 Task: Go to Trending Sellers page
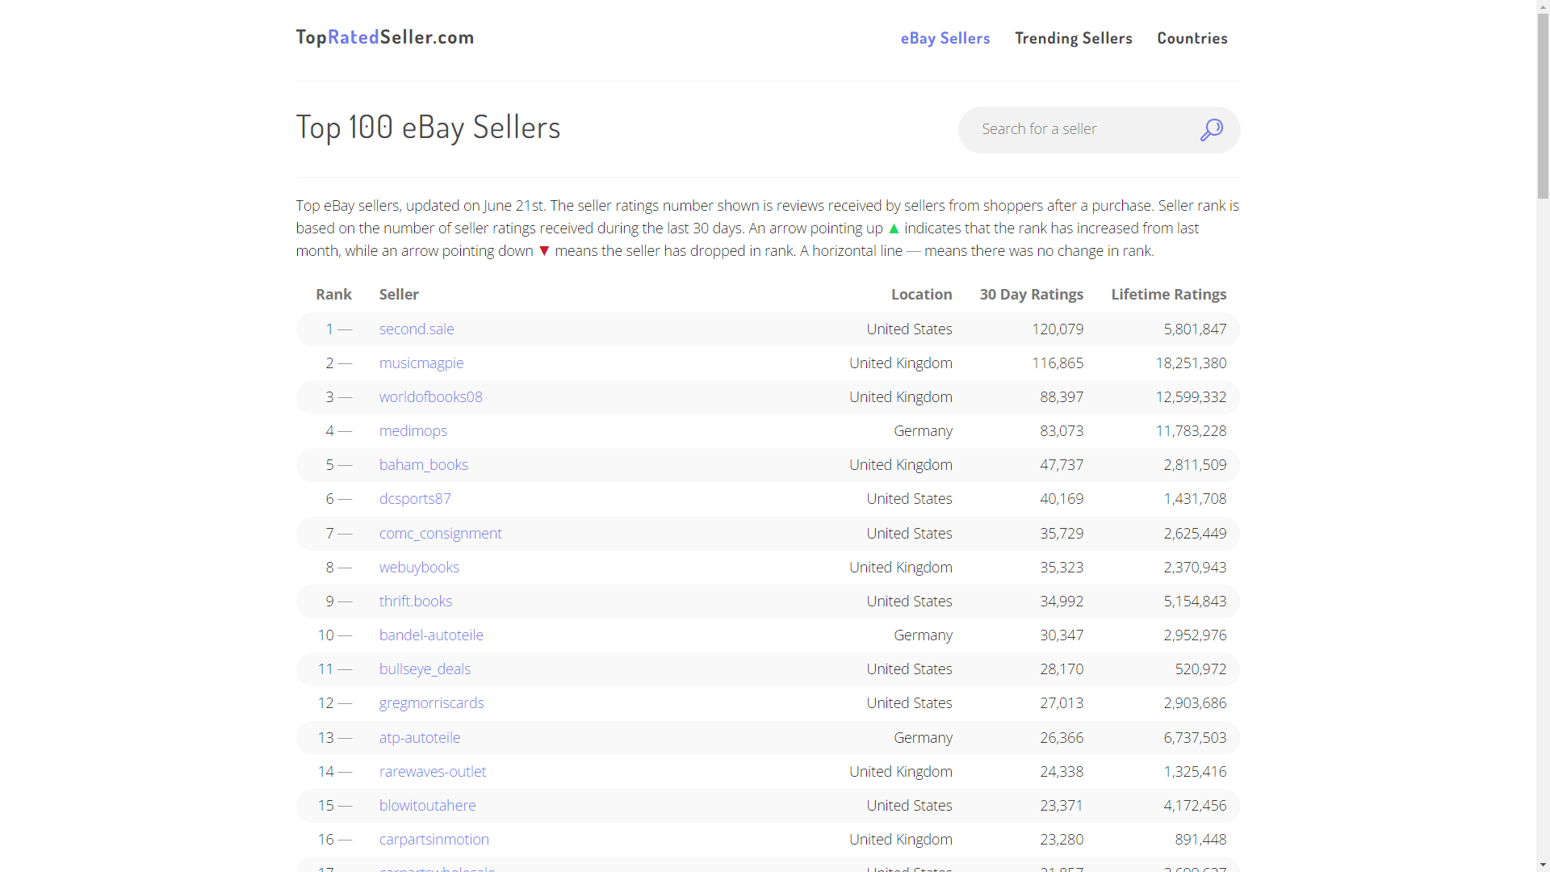click(1073, 38)
